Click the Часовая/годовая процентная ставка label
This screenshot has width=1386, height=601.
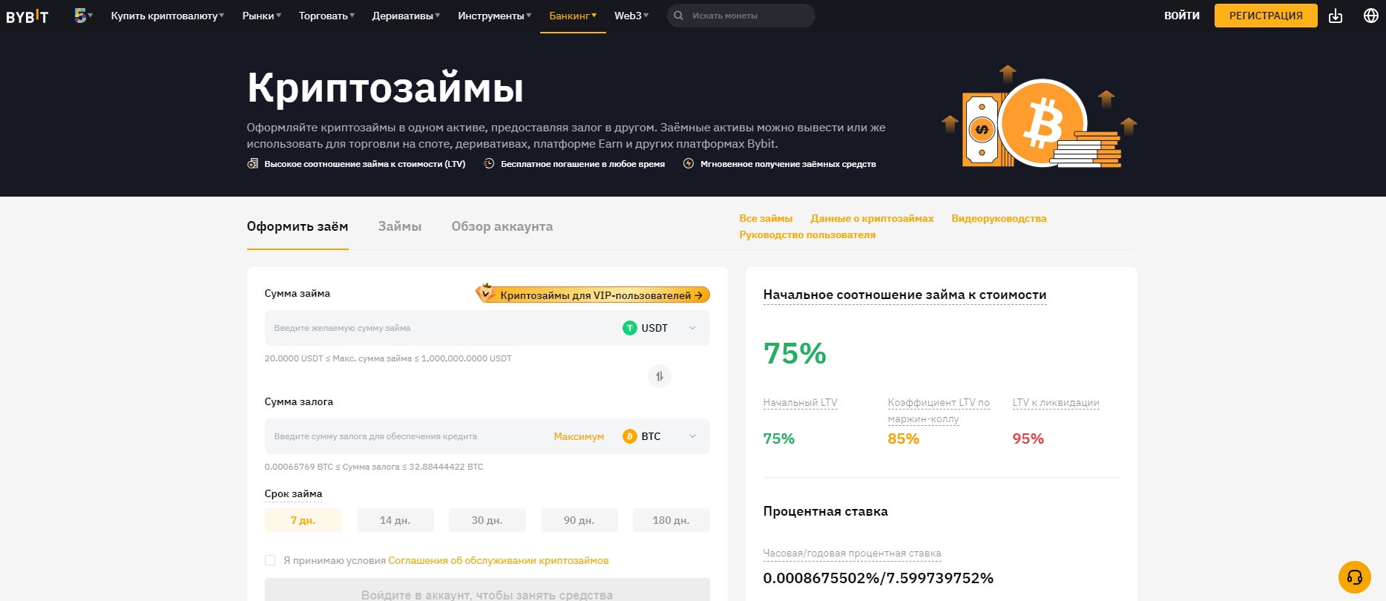(x=852, y=553)
